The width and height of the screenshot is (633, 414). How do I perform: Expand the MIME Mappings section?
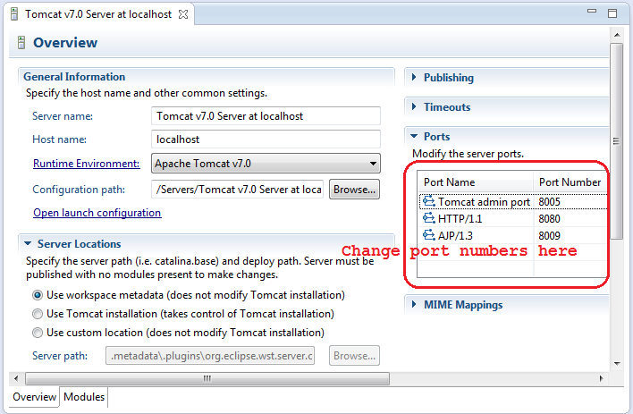pyautogui.click(x=414, y=304)
